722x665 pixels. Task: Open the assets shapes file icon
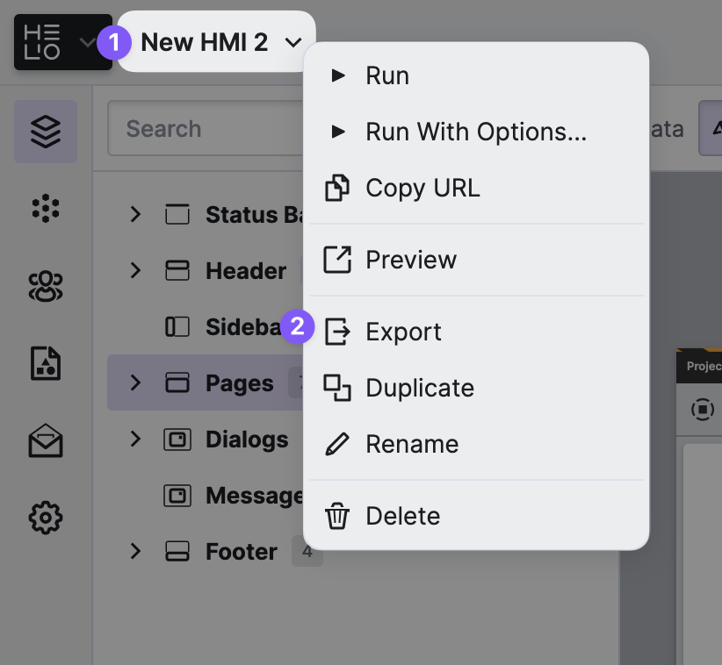(46, 363)
